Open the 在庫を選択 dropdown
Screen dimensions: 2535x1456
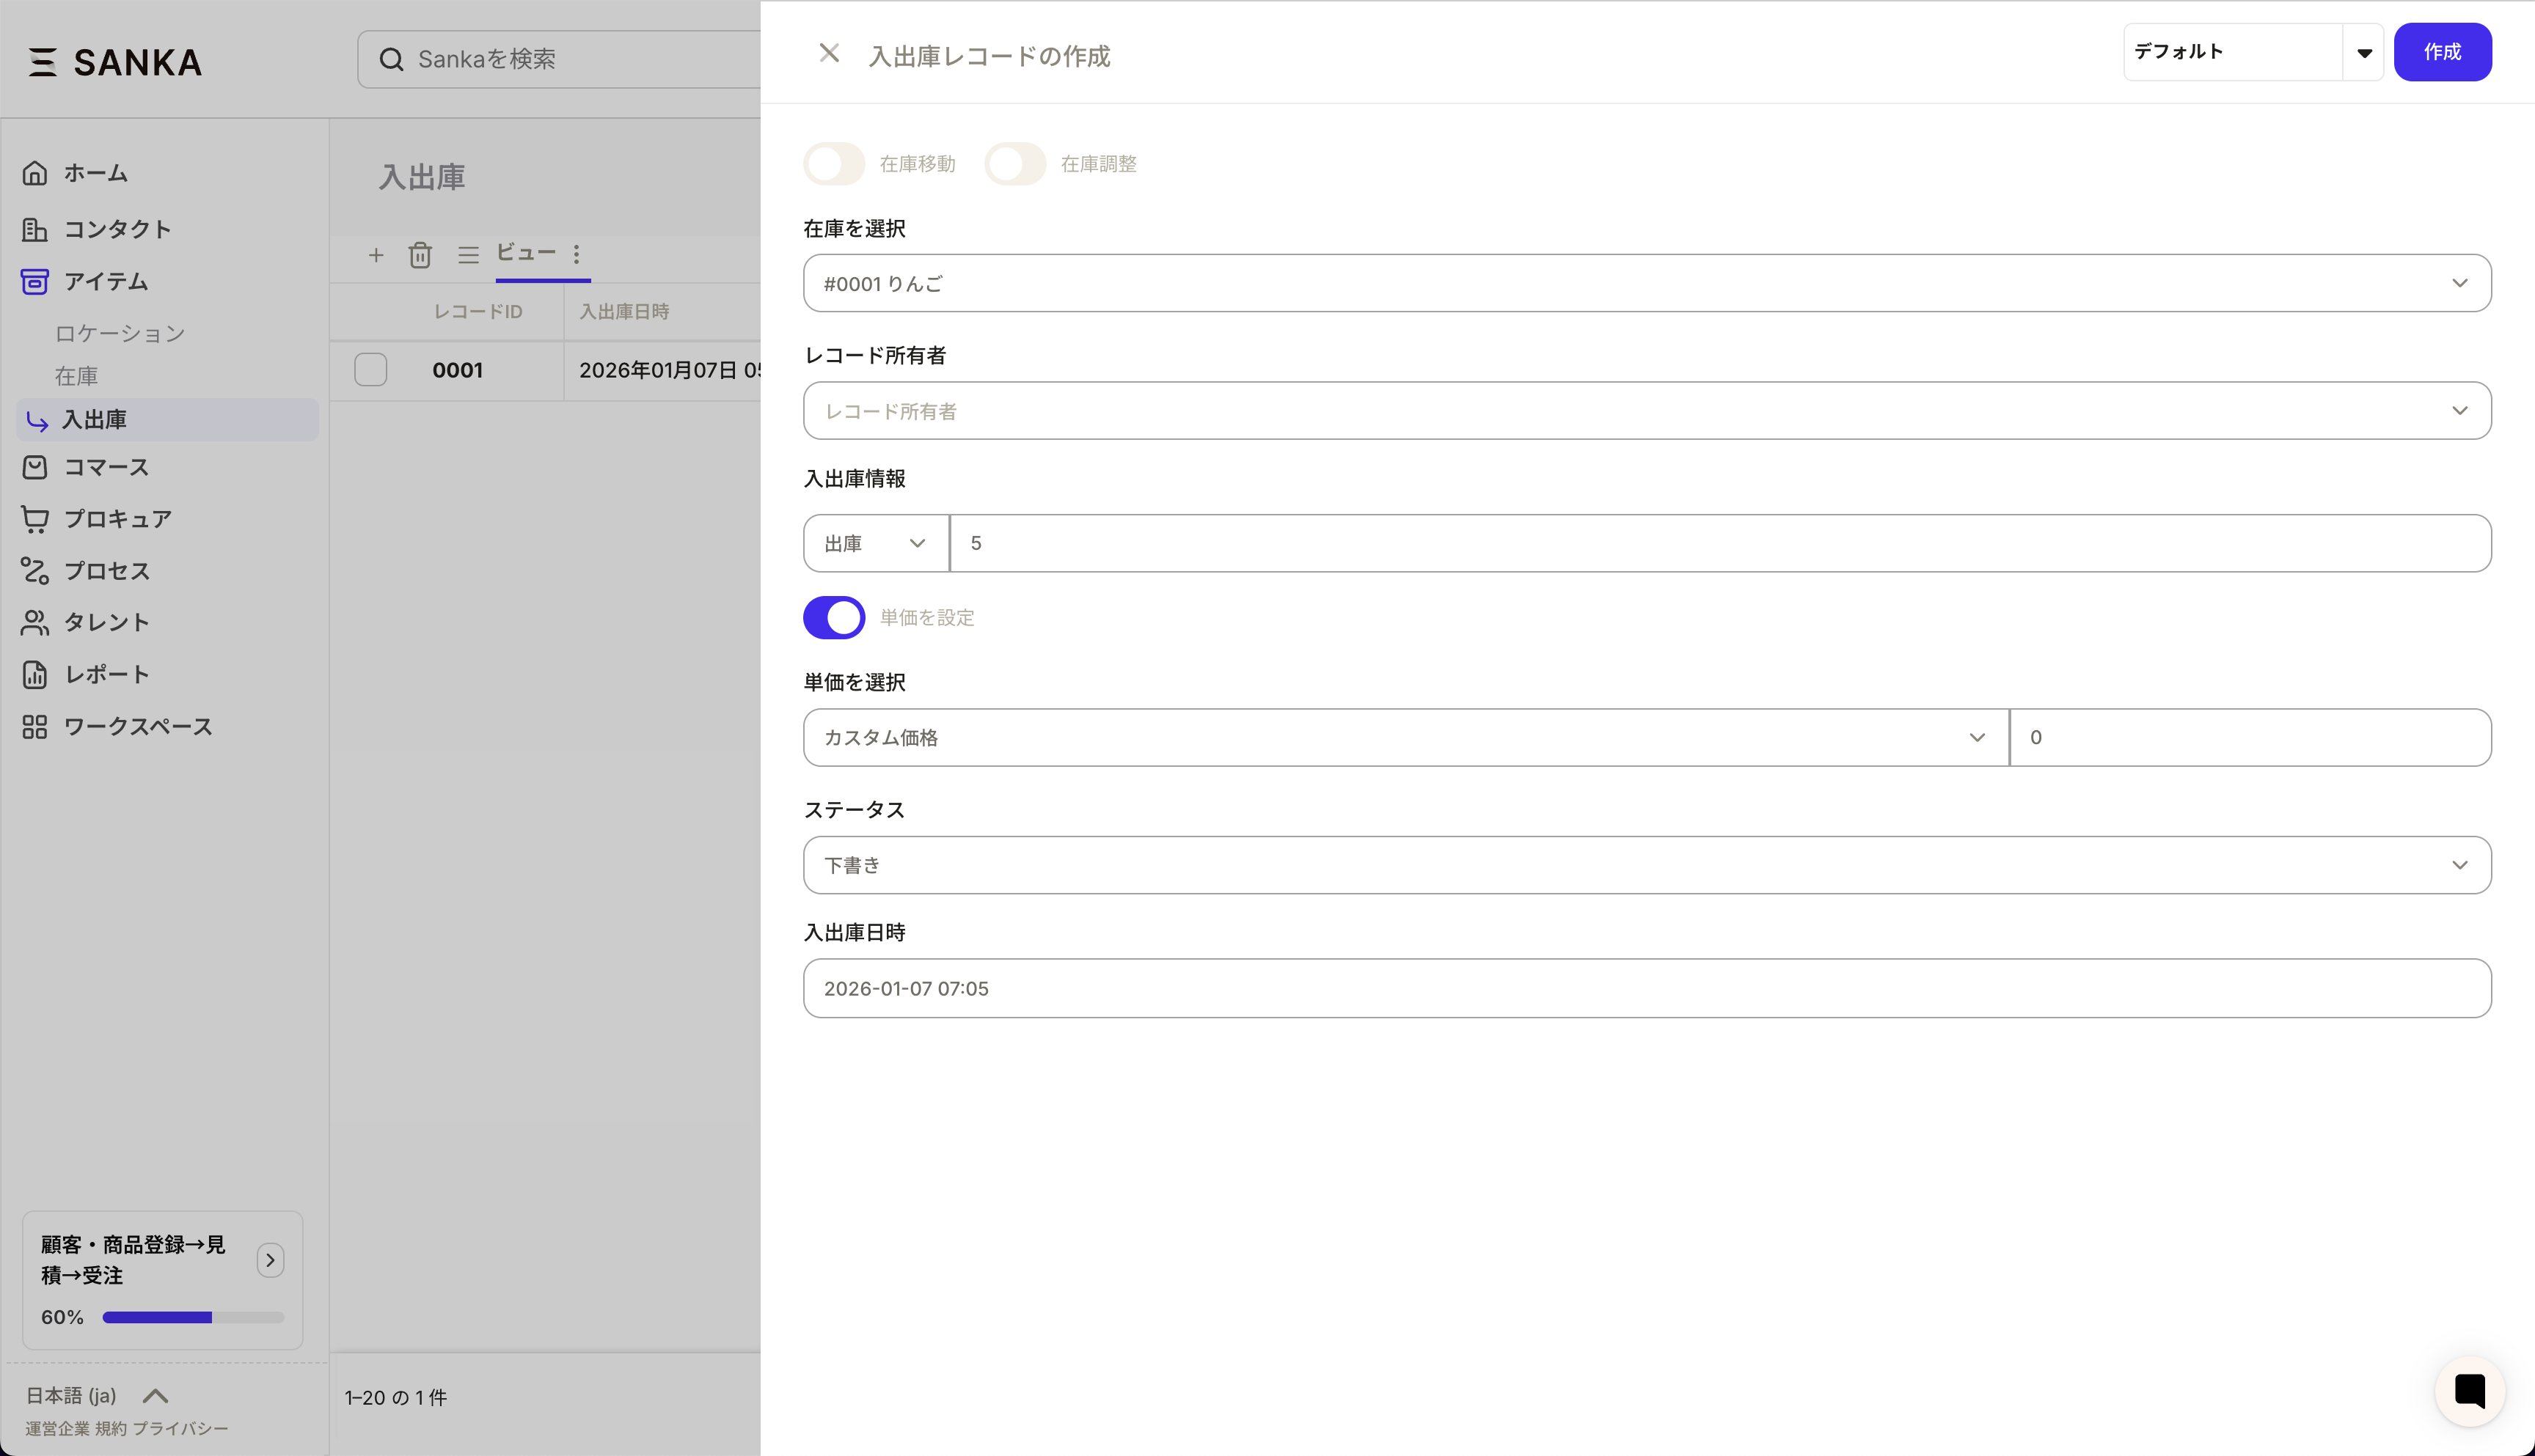click(x=1647, y=283)
